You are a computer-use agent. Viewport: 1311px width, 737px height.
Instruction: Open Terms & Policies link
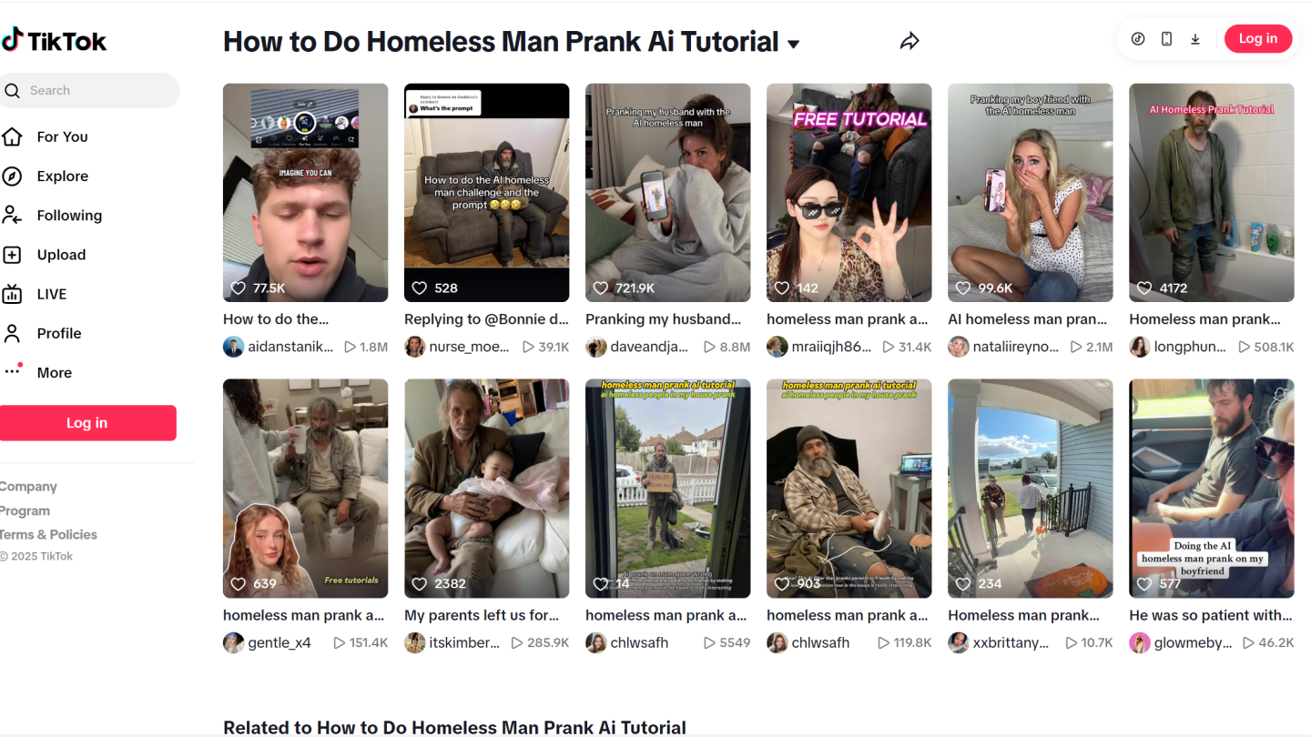(x=48, y=534)
